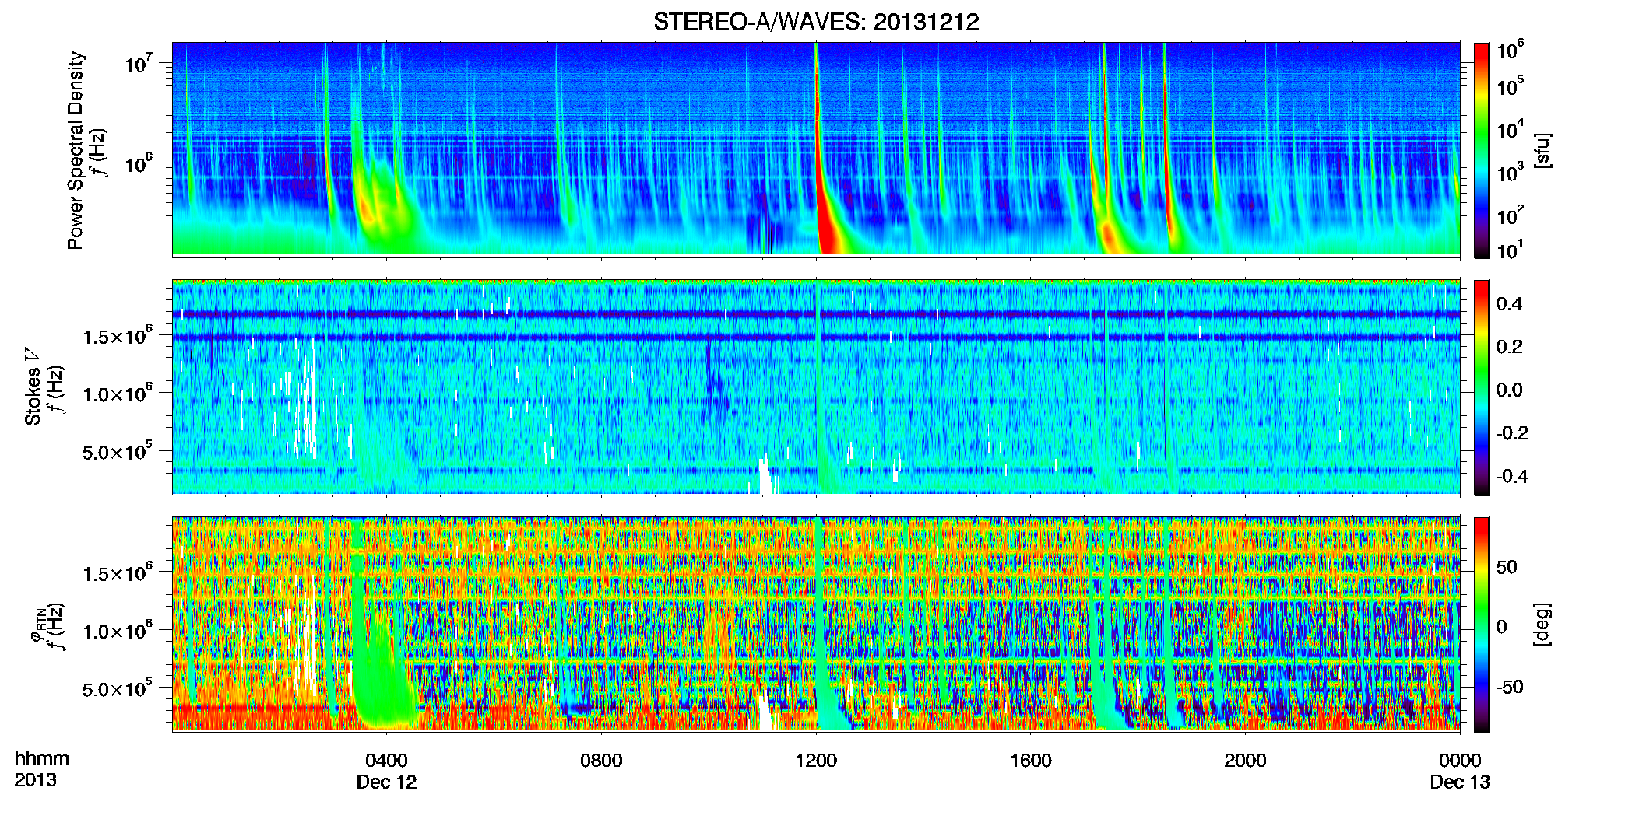Click the [sfu] unit label
The width and height of the screenshot is (1632, 840).
coord(1542,151)
